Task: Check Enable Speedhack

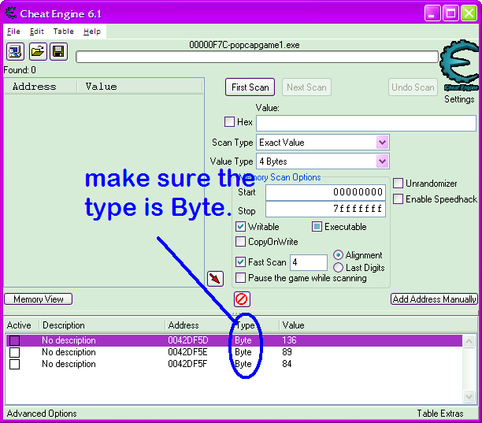Action: 398,199
